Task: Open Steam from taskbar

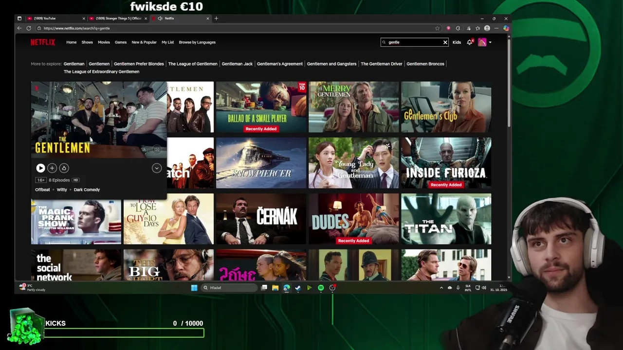Action: pyautogui.click(x=298, y=288)
